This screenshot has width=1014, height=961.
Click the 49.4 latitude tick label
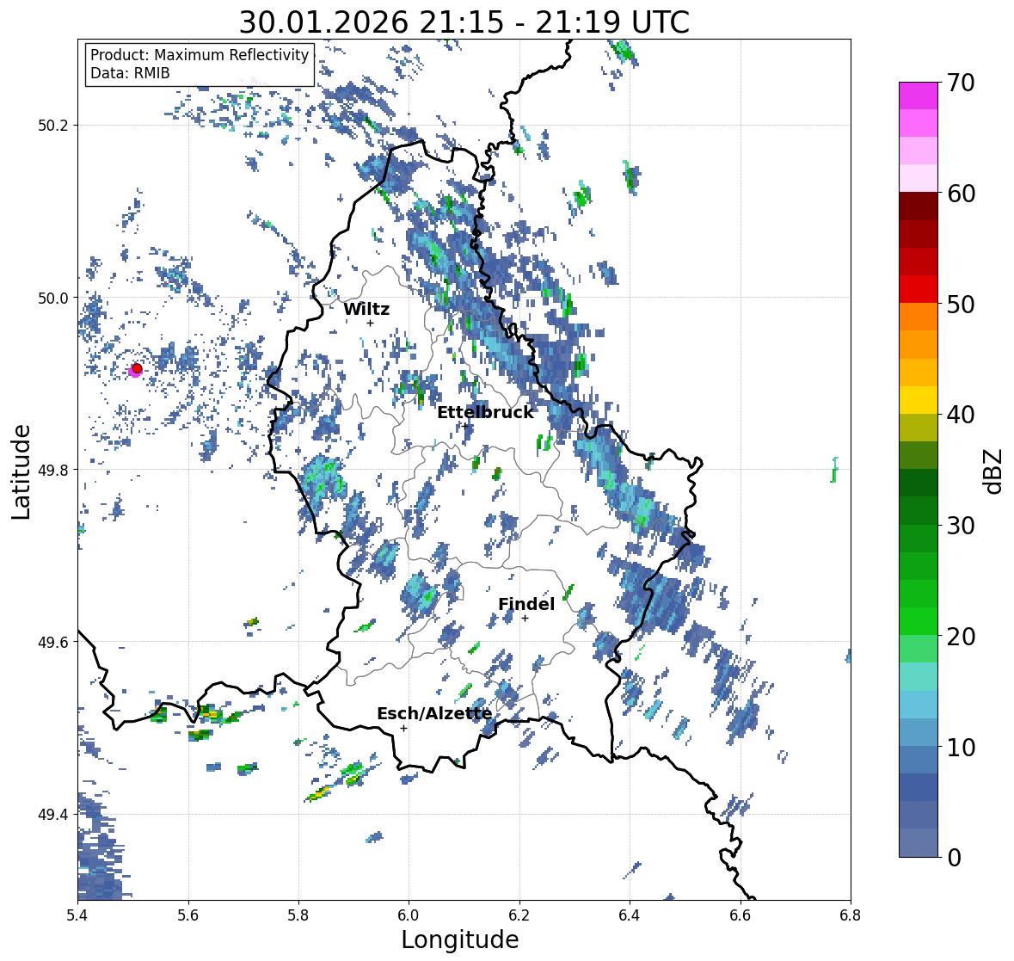(53, 815)
